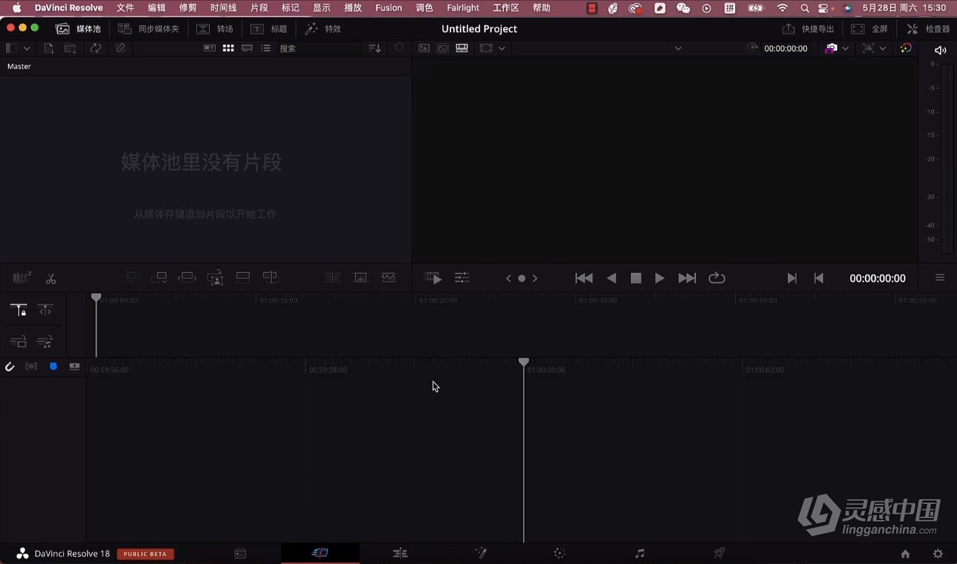Click the viewer timecode field 00:00:00:00

(786, 49)
